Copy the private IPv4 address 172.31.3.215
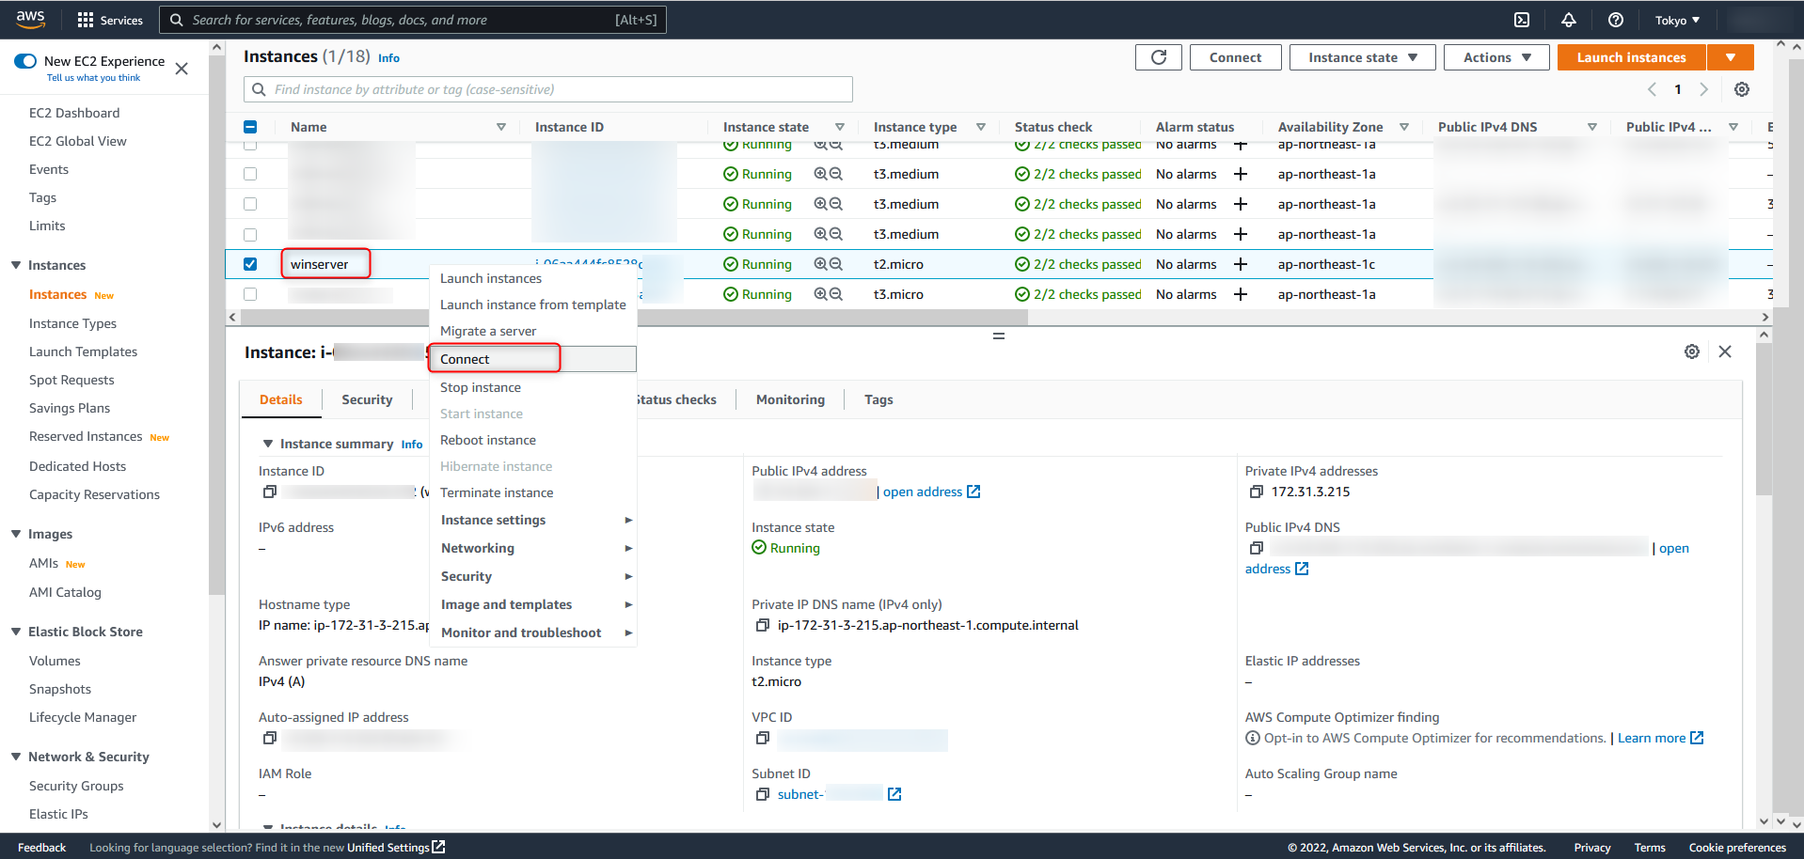The image size is (1804, 859). pos(1256,492)
